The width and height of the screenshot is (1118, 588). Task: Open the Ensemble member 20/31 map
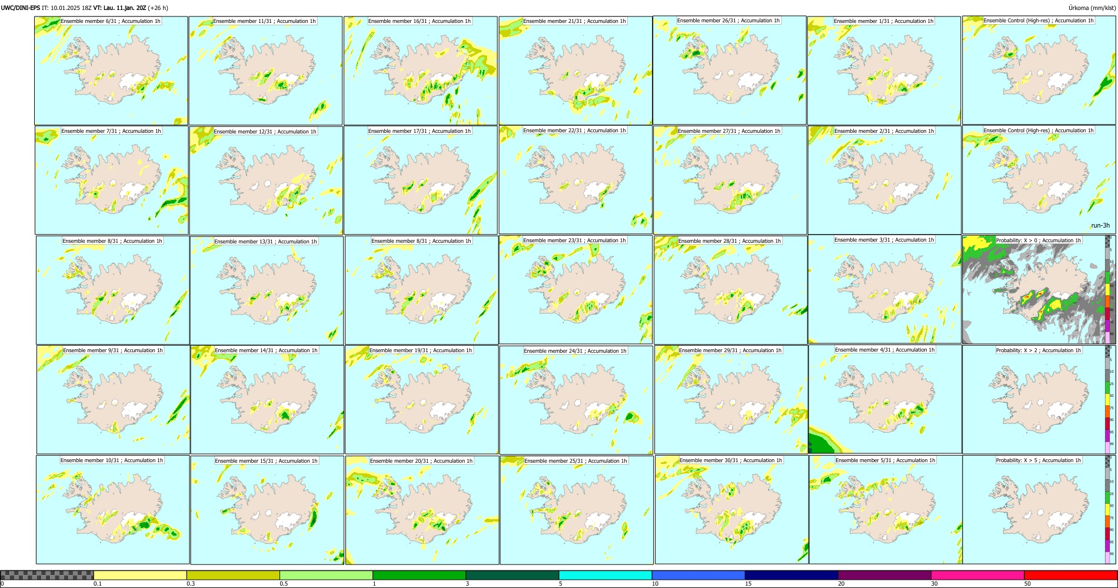(422, 510)
